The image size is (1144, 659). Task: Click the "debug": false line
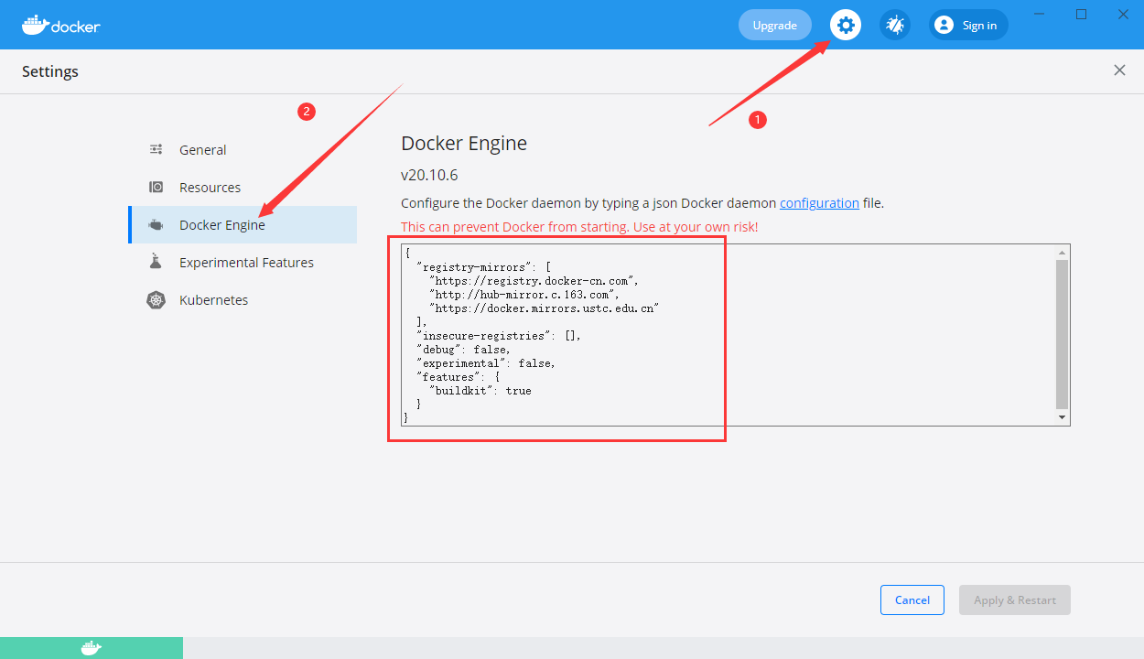[463, 350]
